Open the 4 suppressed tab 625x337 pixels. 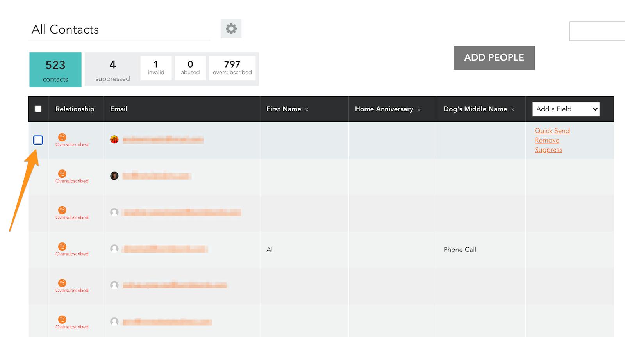click(112, 70)
